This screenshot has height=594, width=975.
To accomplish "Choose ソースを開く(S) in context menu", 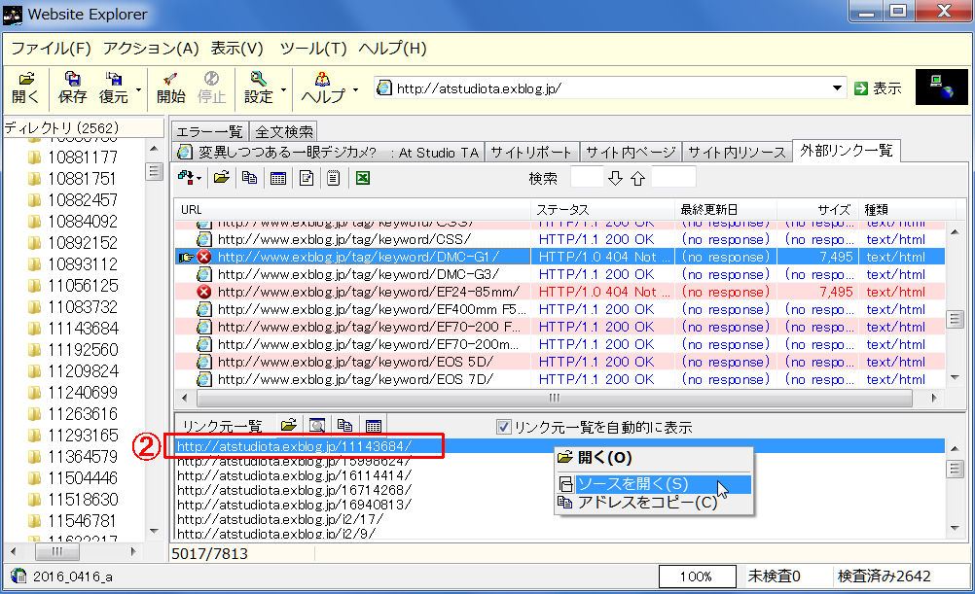I will [x=653, y=483].
